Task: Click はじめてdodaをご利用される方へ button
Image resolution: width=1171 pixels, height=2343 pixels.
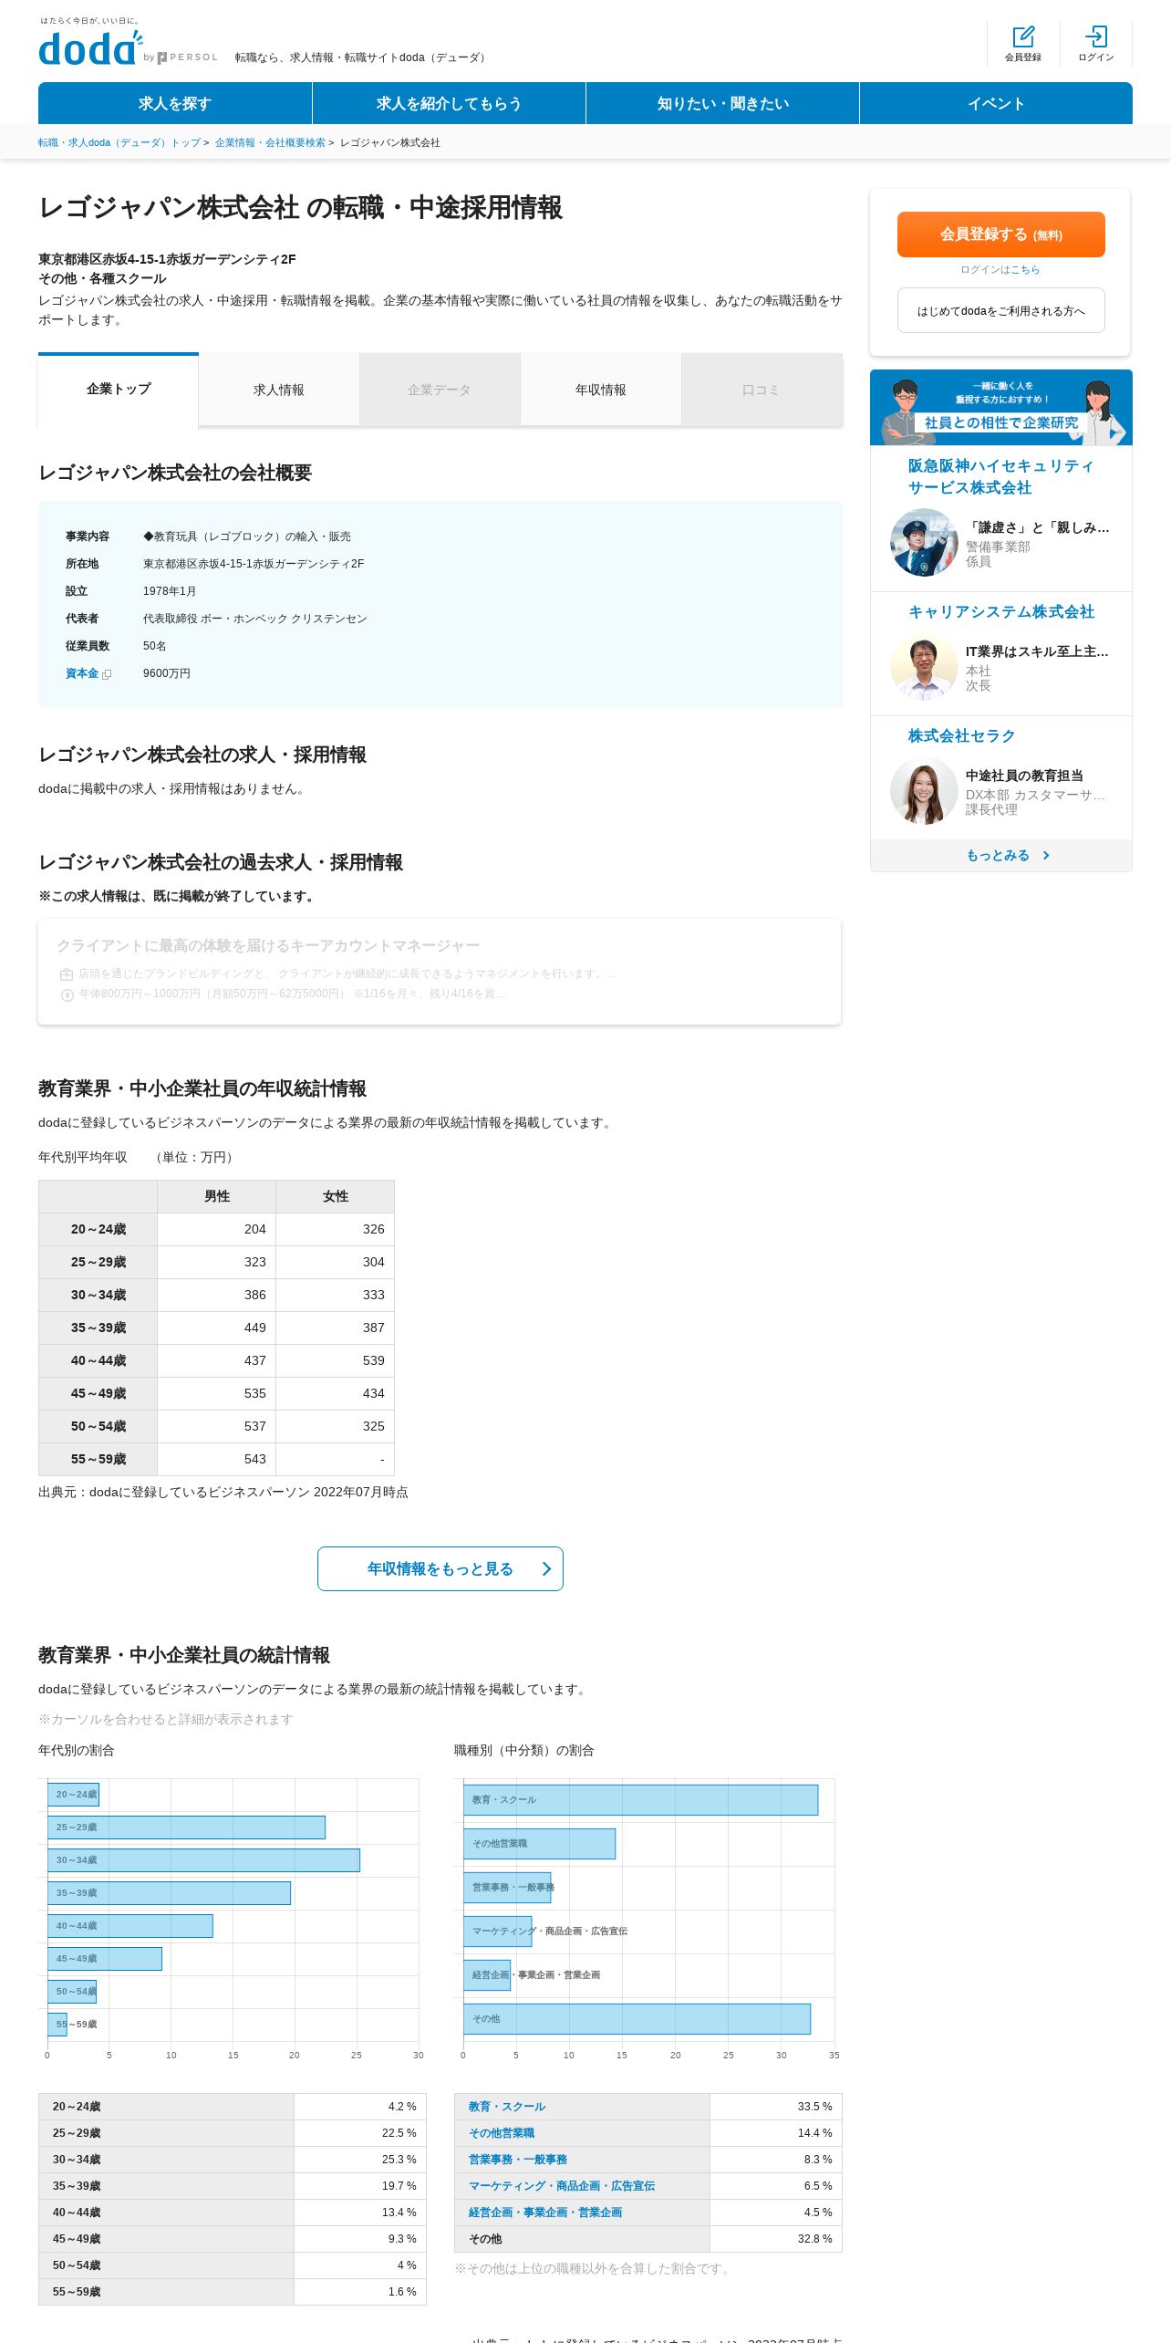Action: coord(1001,310)
